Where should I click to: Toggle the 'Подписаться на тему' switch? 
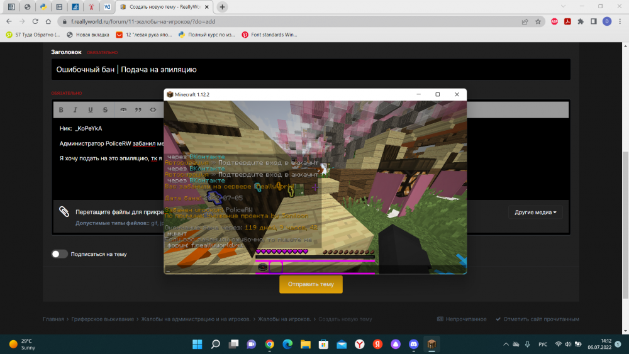[59, 254]
